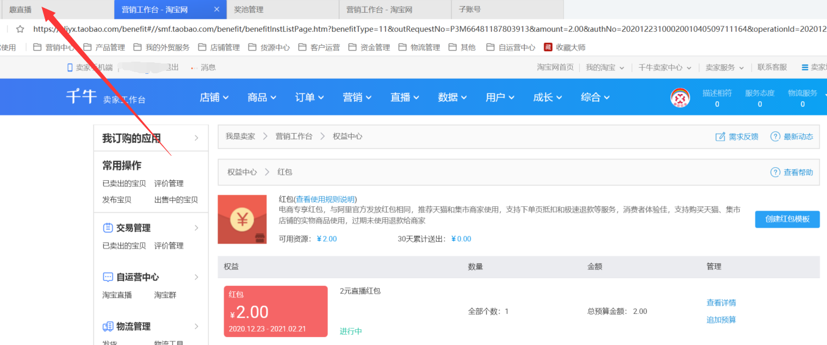Viewport: 827px width, 345px height.
Task: Click the 联系客服 link
Action: pyautogui.click(x=773, y=67)
